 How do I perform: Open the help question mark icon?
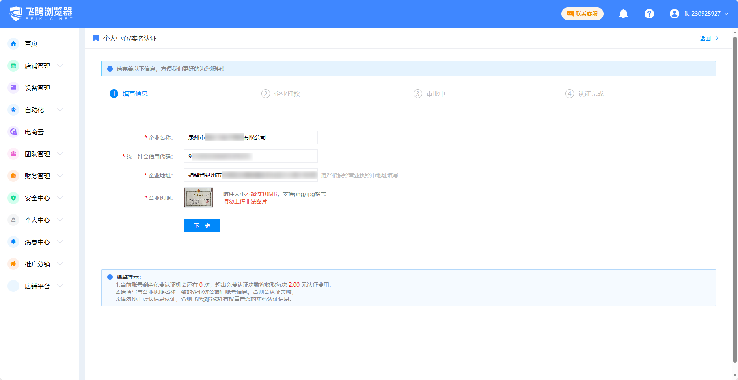[x=649, y=14]
